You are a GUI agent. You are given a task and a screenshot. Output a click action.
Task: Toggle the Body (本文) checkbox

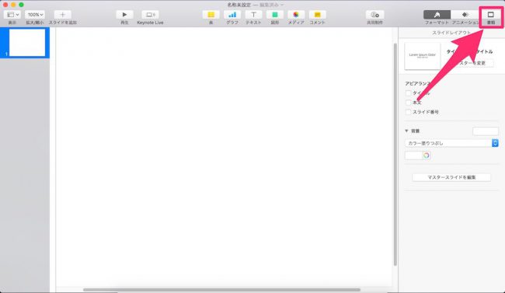point(409,103)
